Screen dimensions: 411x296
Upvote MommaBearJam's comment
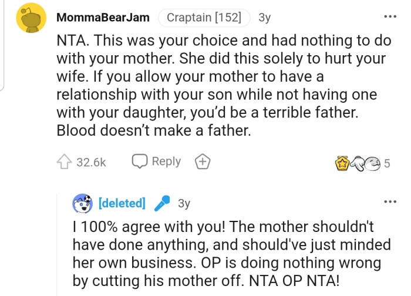pos(64,162)
